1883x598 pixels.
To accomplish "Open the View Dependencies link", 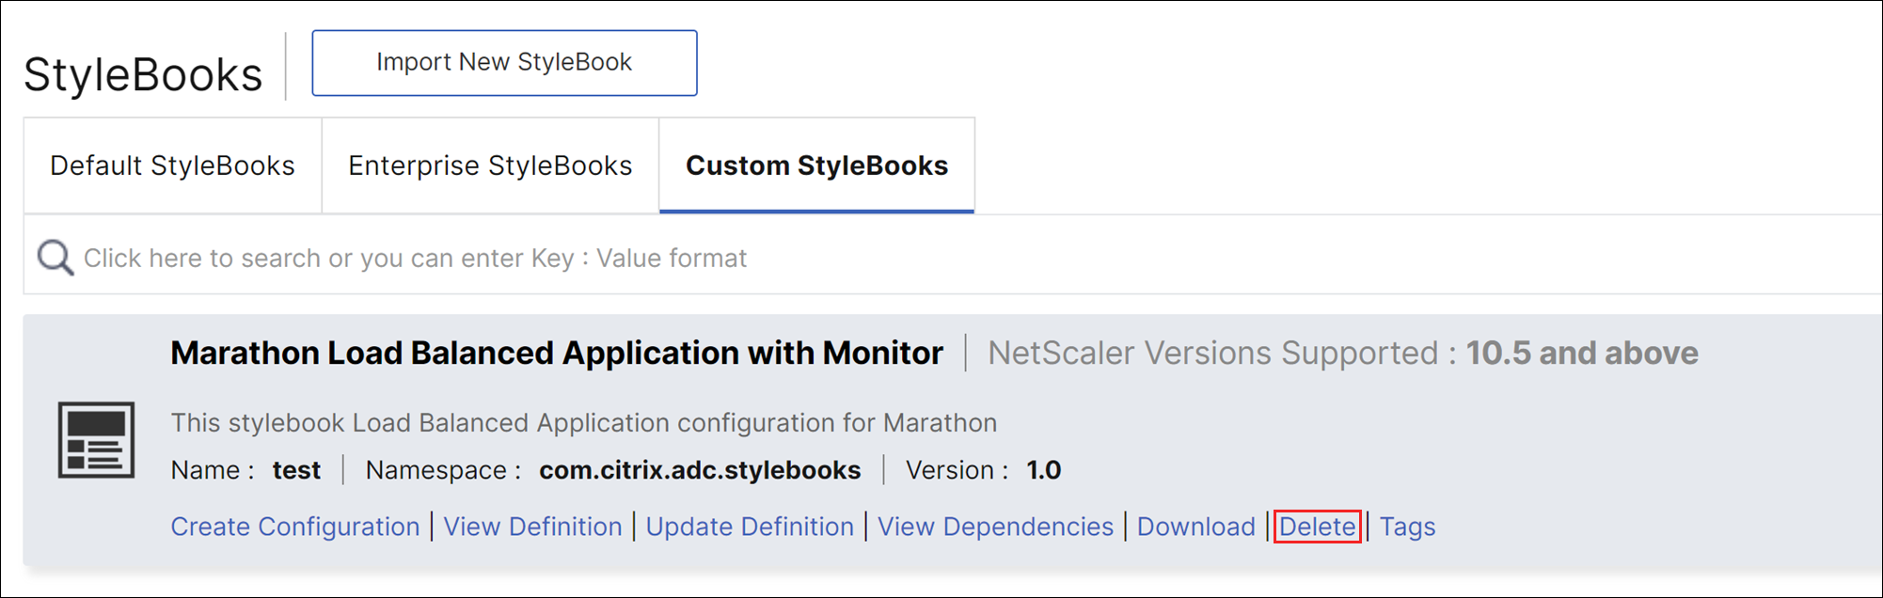I will [995, 527].
